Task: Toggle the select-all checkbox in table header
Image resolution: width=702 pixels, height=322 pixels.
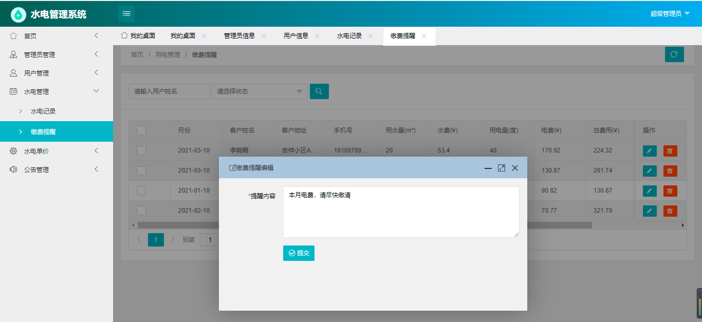Action: (x=141, y=130)
